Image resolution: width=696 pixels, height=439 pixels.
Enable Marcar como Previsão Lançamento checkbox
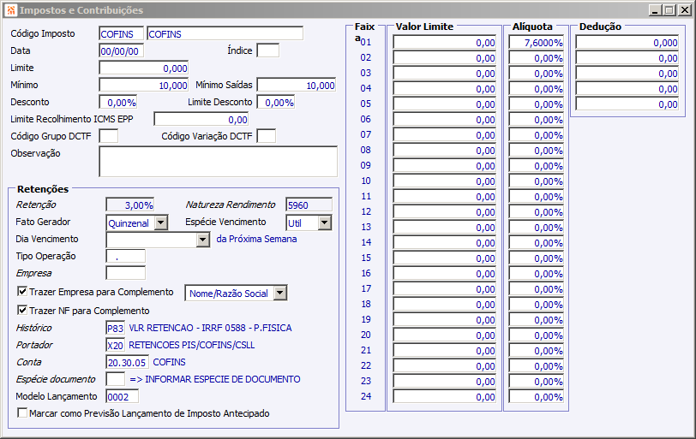coord(22,412)
